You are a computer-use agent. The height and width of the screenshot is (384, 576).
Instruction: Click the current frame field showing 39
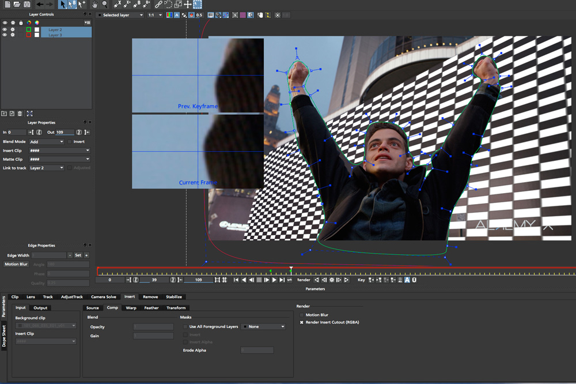pyautogui.click(x=154, y=280)
